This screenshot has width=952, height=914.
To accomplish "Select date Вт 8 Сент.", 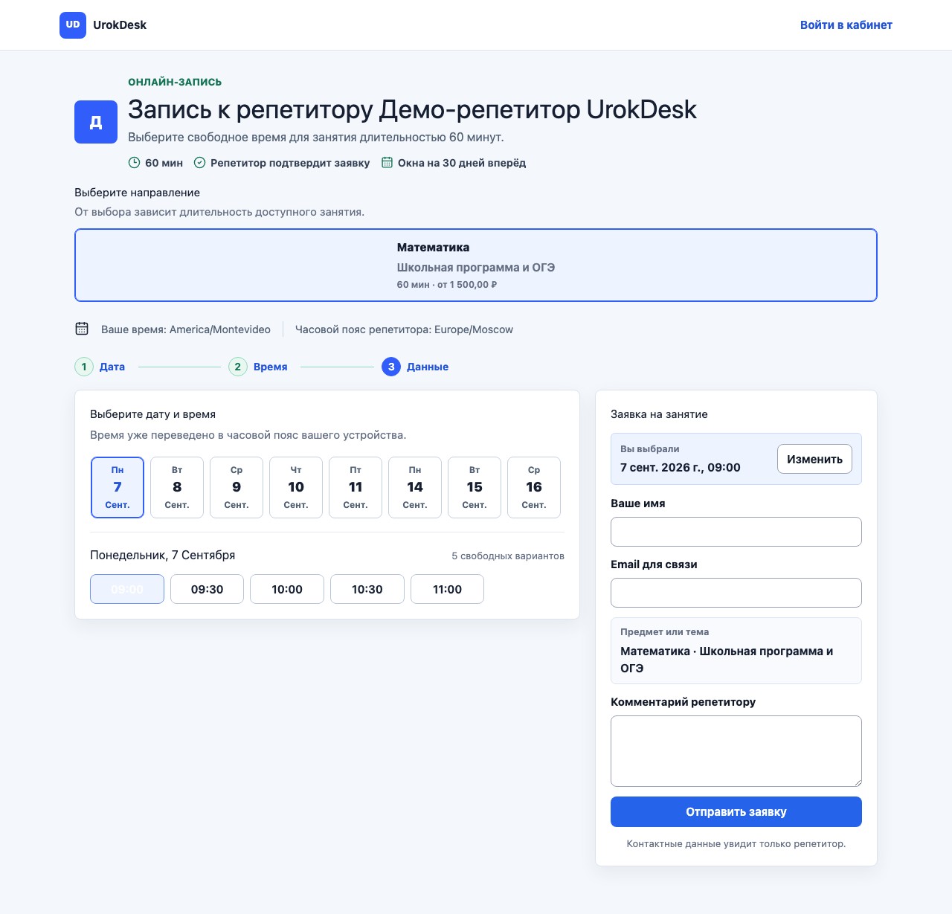I will (x=177, y=487).
